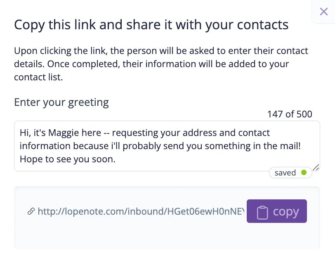Click the second line of greeting text
Image resolution: width=335 pixels, height=262 pixels.
[160, 146]
